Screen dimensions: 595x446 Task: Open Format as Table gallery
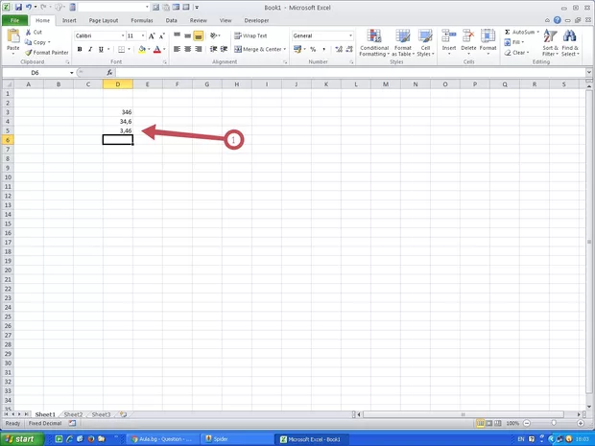(403, 43)
